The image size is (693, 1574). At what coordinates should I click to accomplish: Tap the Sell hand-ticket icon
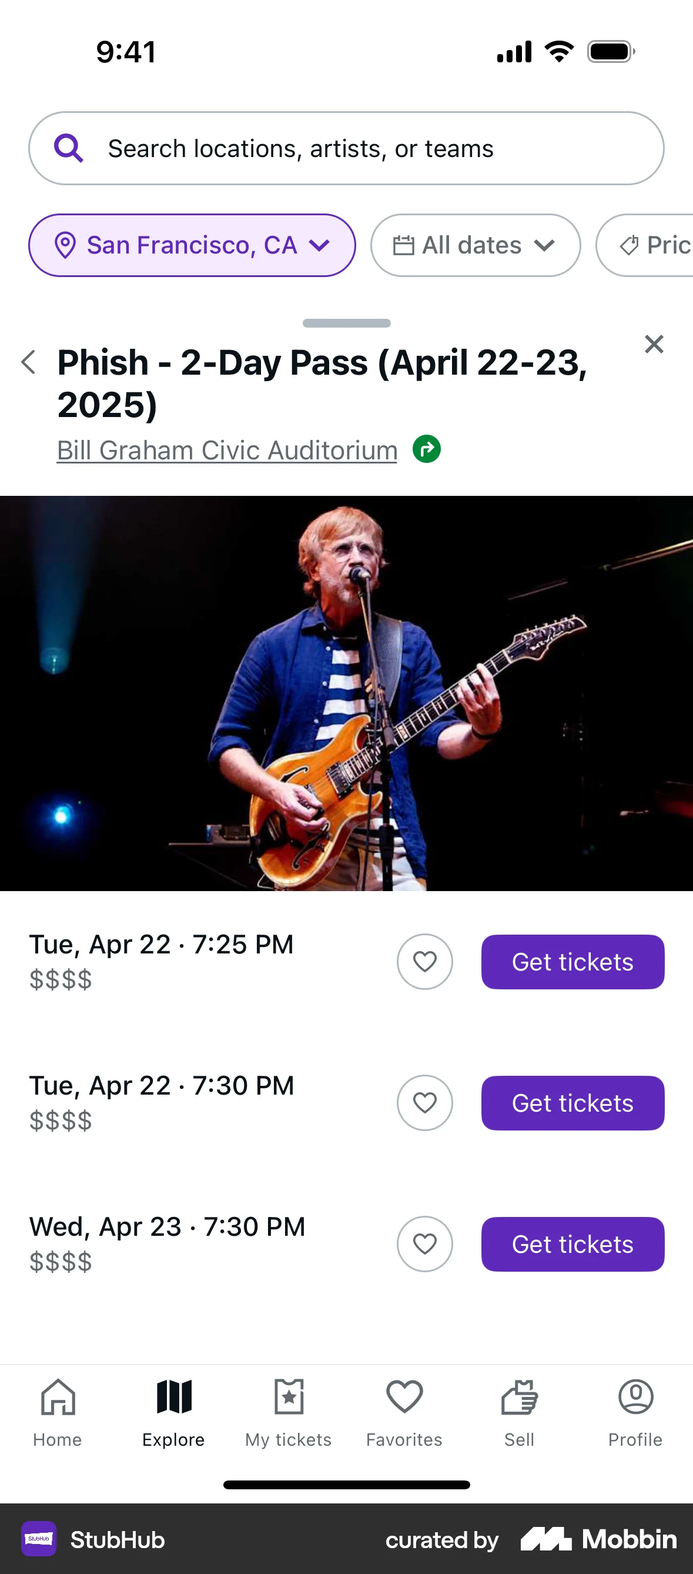click(518, 1398)
